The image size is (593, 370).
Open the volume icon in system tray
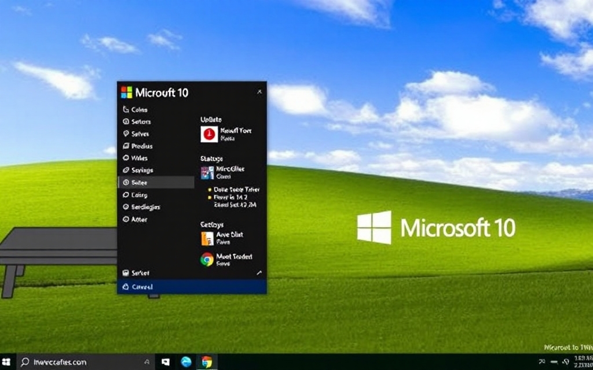coord(566,362)
